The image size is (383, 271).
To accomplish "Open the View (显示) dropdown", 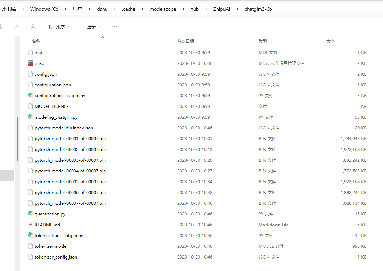I will tap(89, 27).
